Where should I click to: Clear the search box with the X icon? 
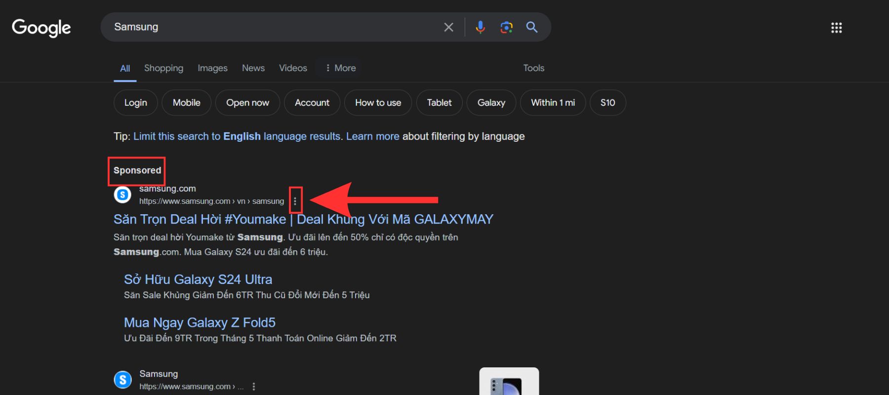448,27
